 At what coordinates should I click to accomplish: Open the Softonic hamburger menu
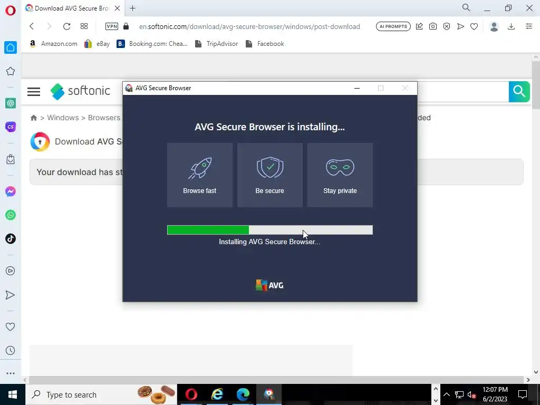tap(34, 92)
